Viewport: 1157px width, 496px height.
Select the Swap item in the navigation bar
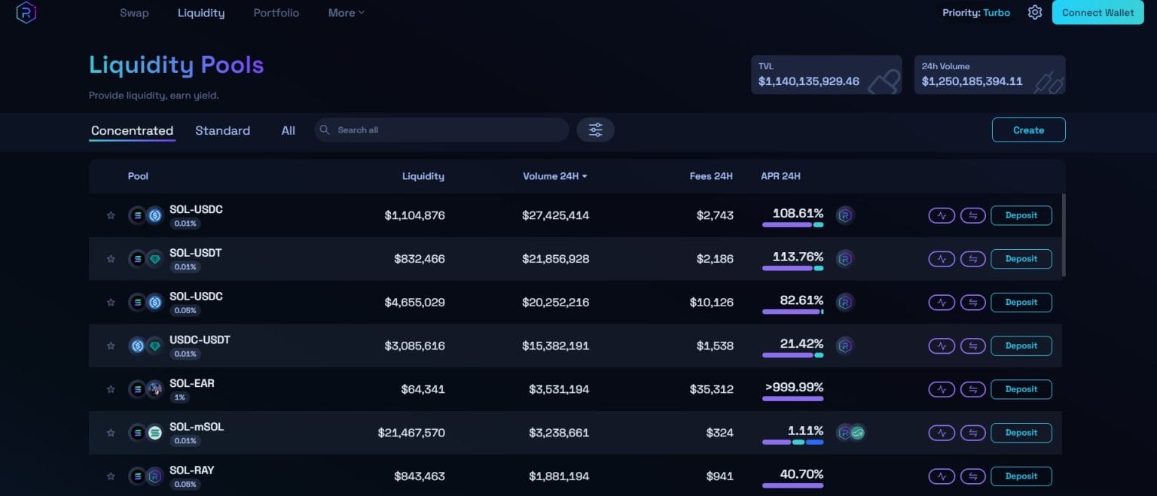(134, 12)
